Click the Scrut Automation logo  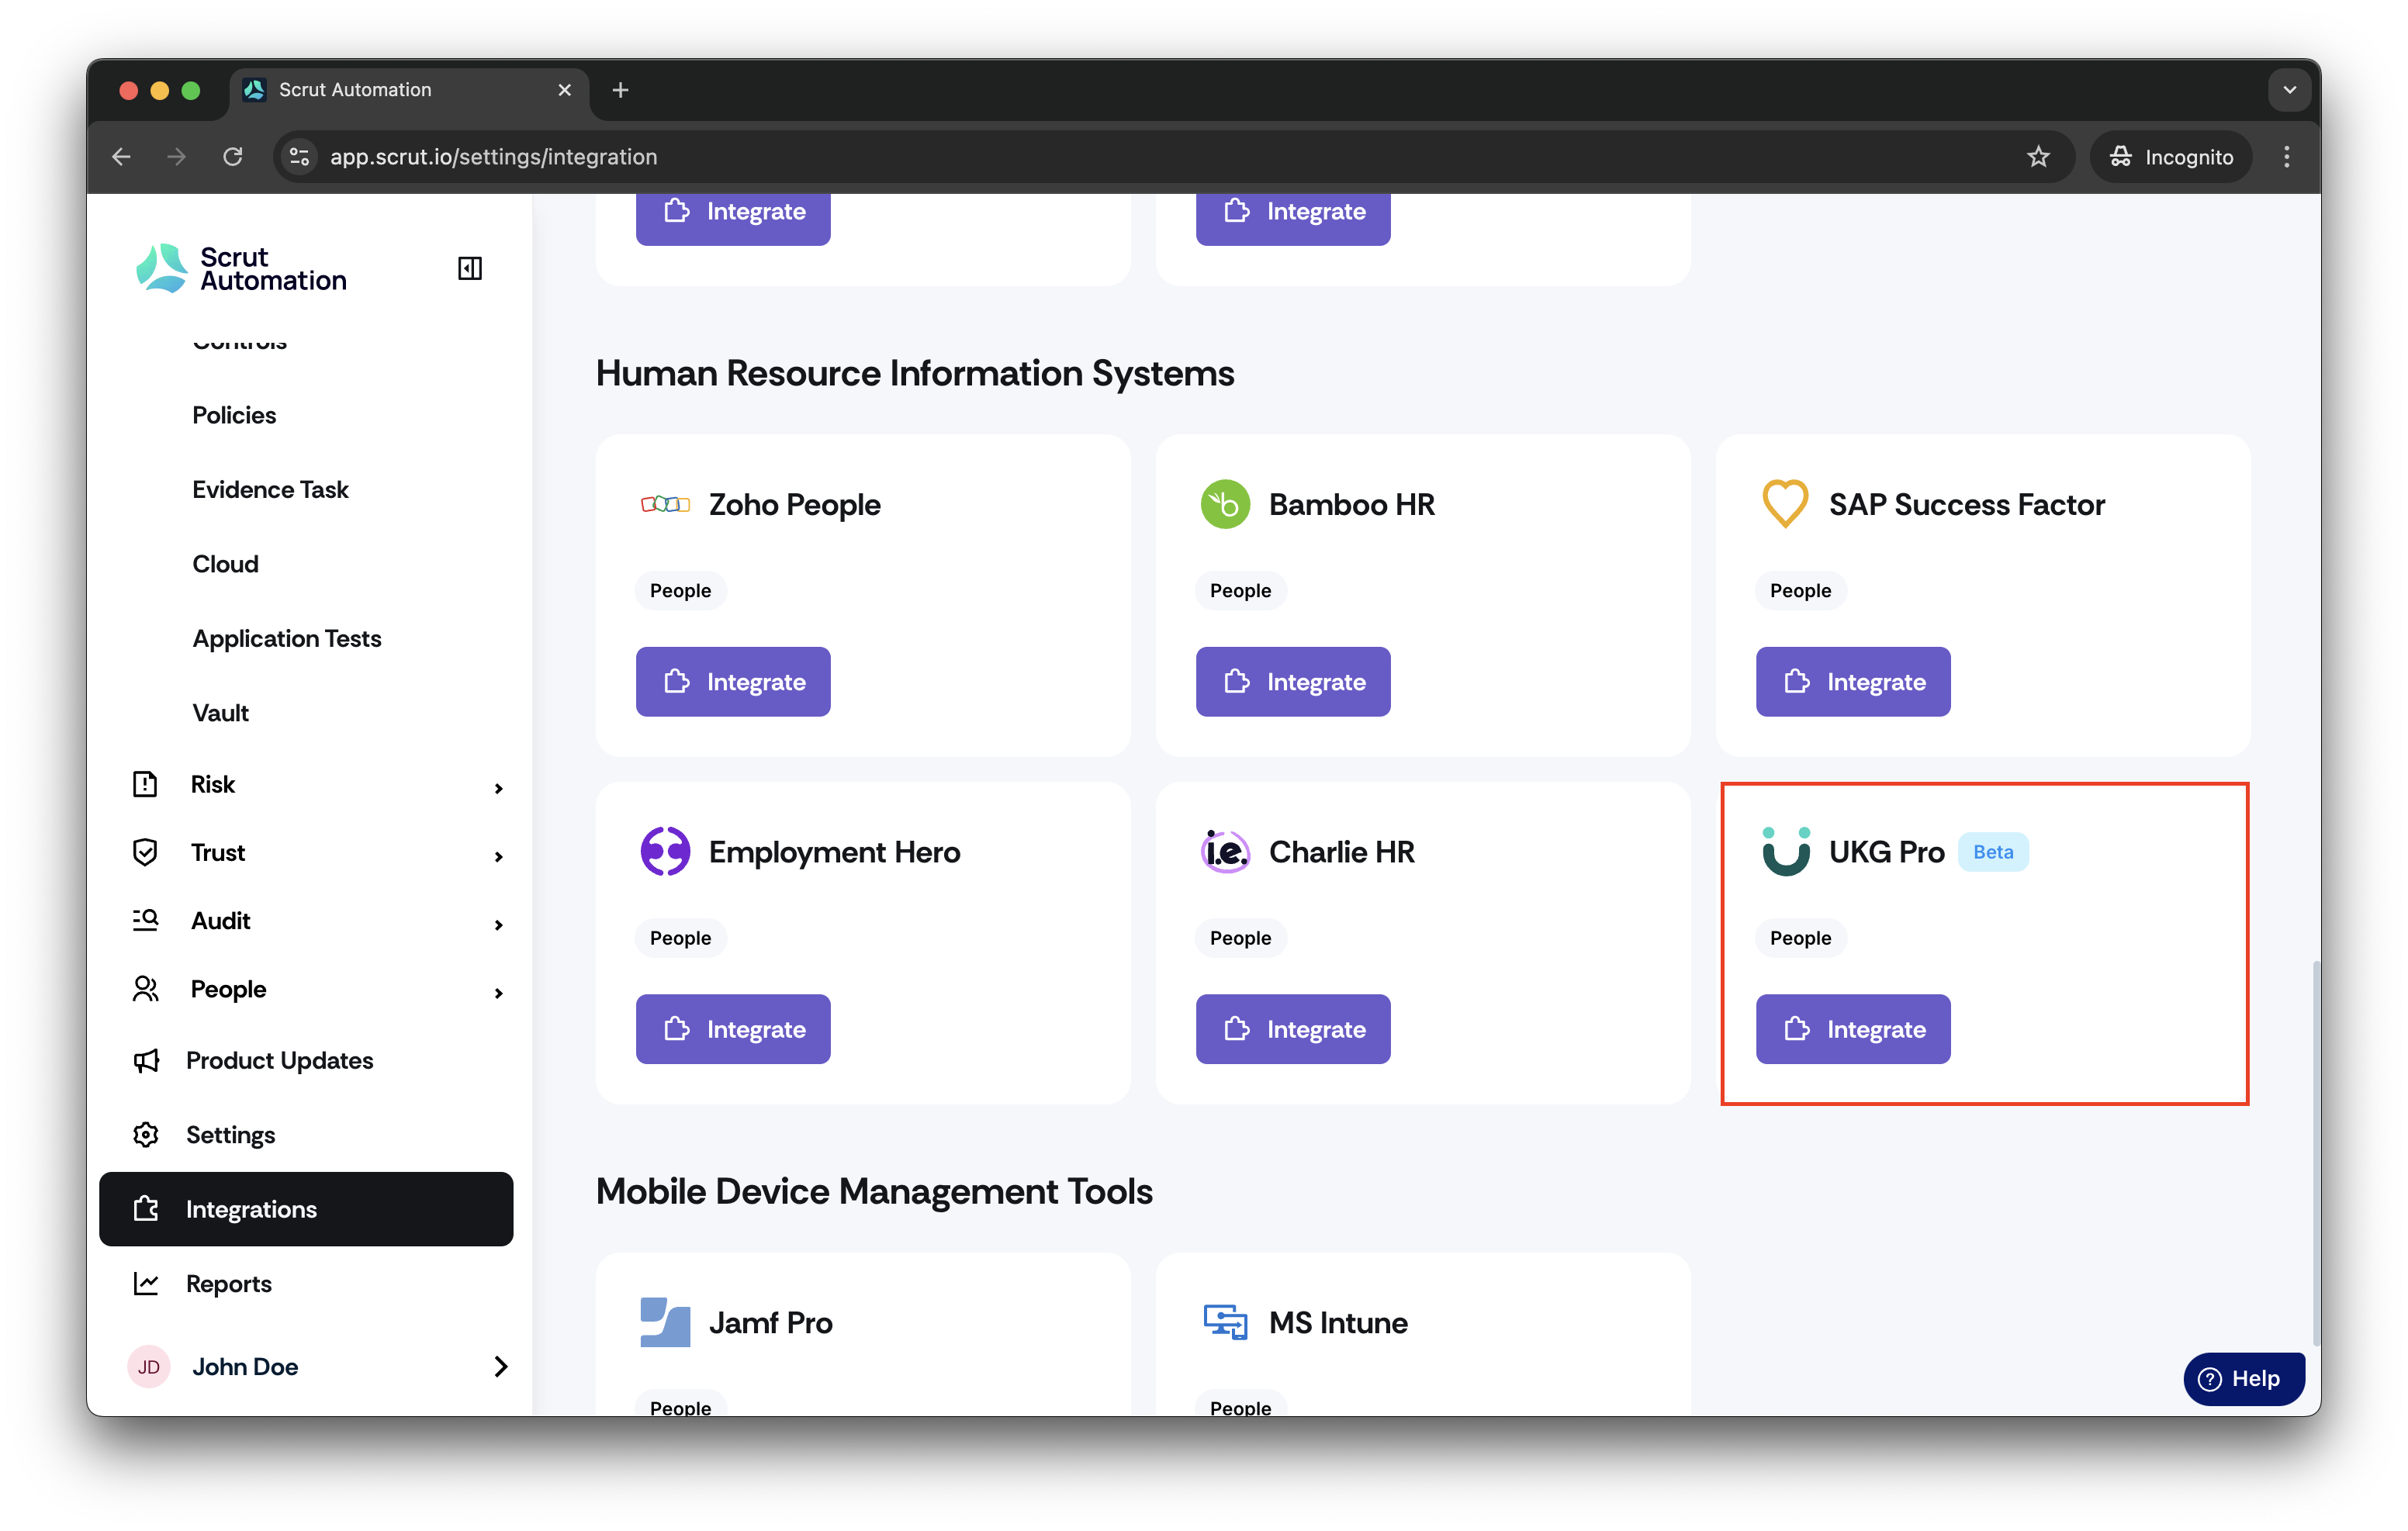point(241,268)
